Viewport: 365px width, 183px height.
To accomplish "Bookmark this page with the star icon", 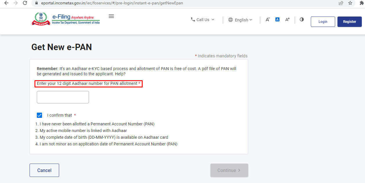I will pos(350,3).
